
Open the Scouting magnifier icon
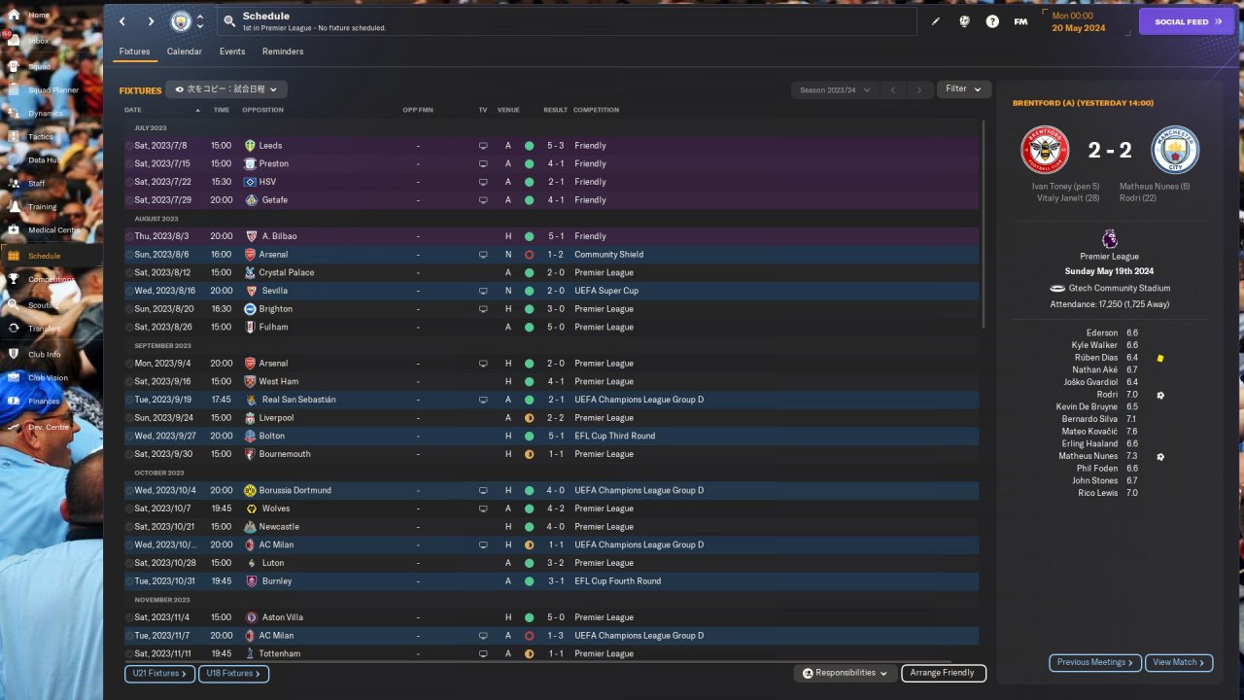(15, 304)
